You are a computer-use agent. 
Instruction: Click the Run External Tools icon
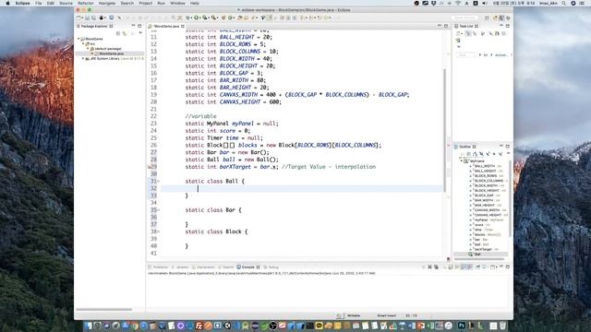pyautogui.click(x=213, y=18)
